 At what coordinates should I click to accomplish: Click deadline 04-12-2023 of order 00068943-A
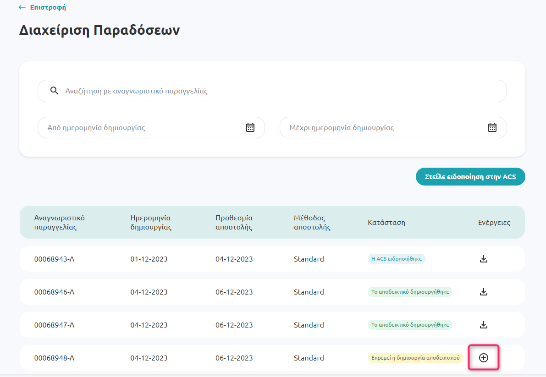234,259
